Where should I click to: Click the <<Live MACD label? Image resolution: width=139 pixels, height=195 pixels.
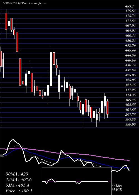pyautogui.click(x=117, y=188)
